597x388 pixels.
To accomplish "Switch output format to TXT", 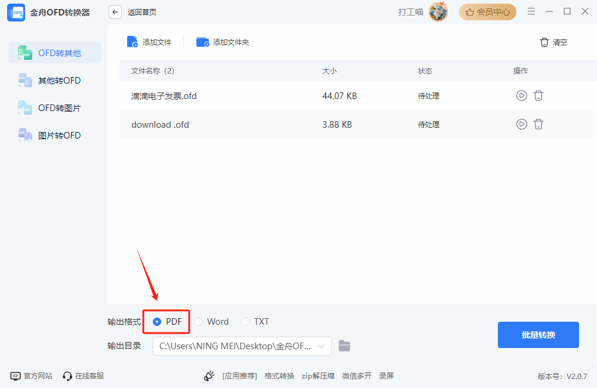I will coord(245,321).
